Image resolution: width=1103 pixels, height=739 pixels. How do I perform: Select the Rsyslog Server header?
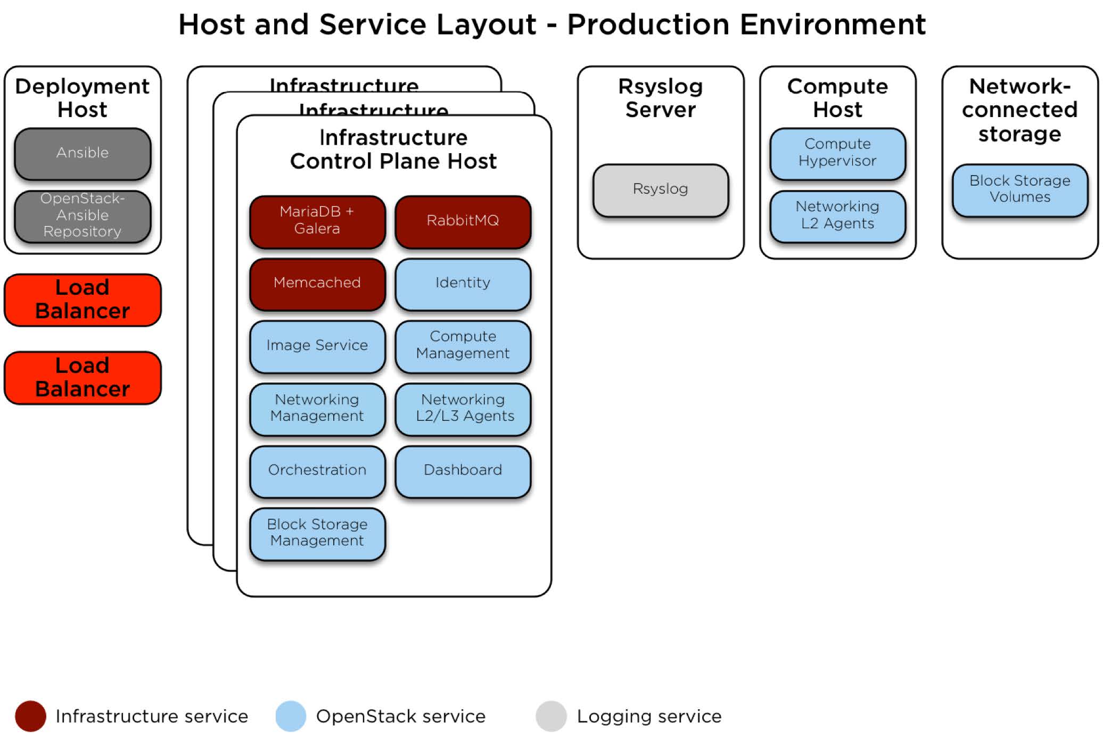(660, 98)
